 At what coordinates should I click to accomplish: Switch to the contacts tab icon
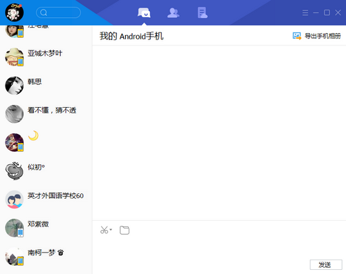point(173,12)
